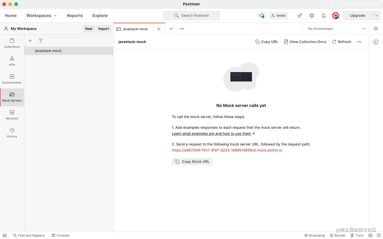Open Reports page
Viewport: 383px width, 239px height.
click(75, 15)
